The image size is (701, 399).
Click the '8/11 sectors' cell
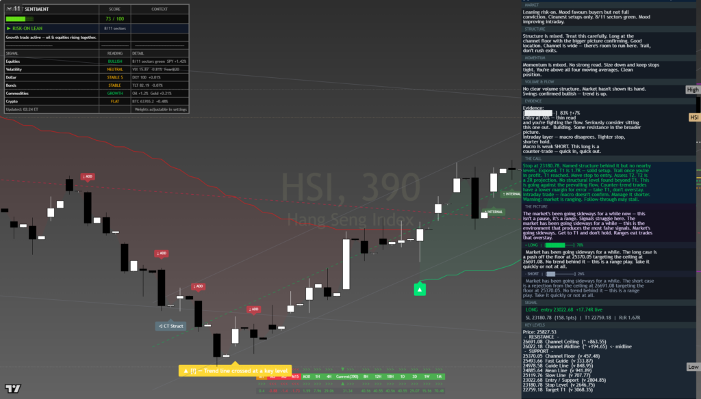click(115, 28)
